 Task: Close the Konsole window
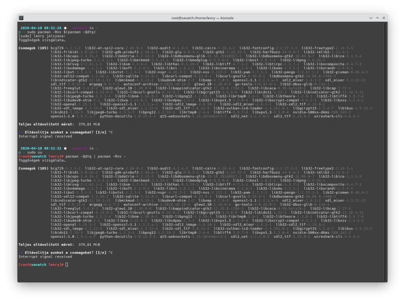tap(384, 18)
